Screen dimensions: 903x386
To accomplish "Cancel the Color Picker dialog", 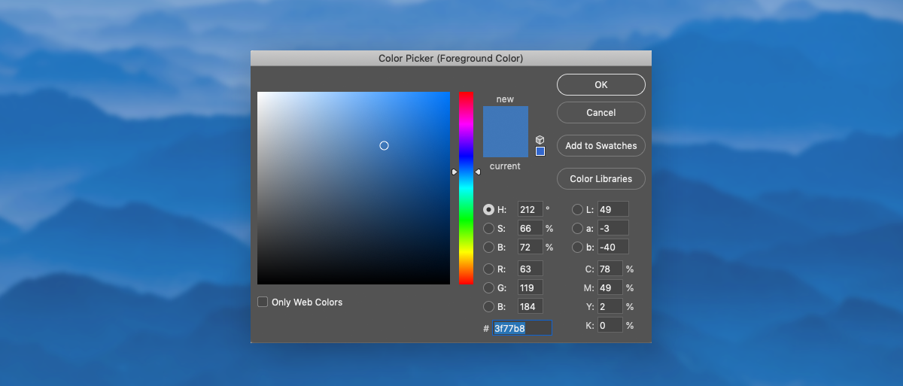I will (x=600, y=113).
